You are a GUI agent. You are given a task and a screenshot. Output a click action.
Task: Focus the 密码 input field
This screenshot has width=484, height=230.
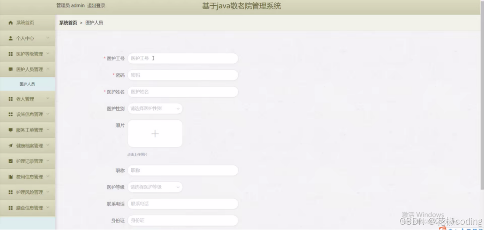tap(183, 75)
